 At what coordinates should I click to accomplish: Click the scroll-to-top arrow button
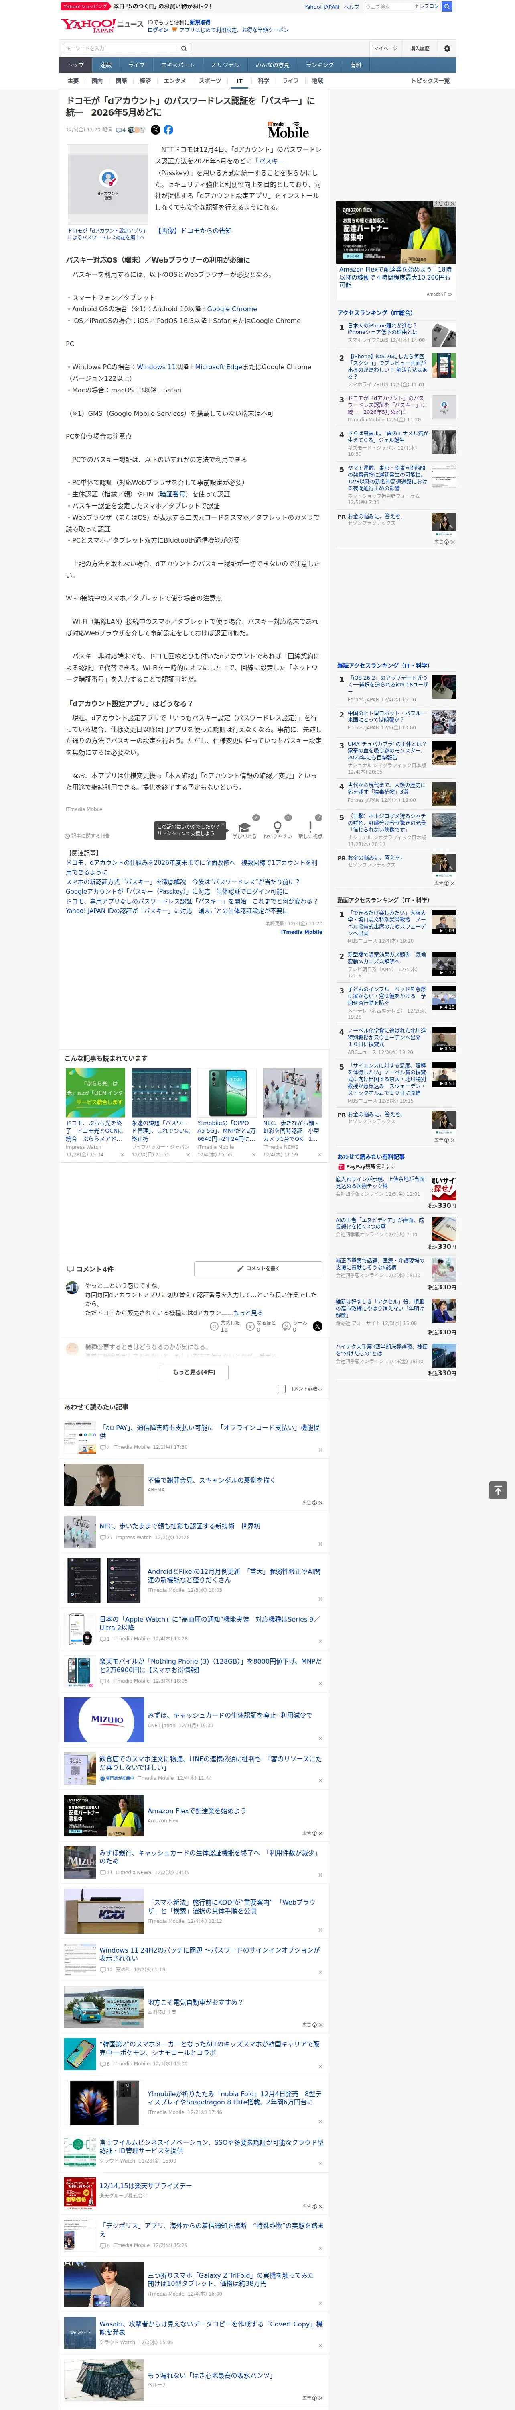point(498,1490)
